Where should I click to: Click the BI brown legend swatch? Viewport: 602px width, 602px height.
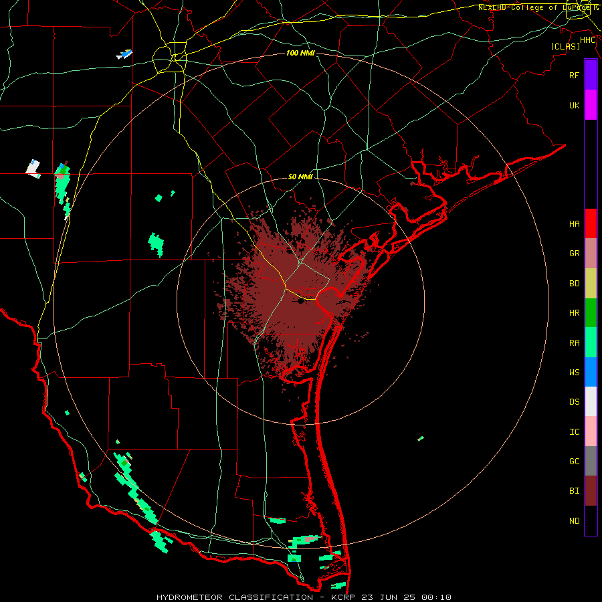point(591,491)
